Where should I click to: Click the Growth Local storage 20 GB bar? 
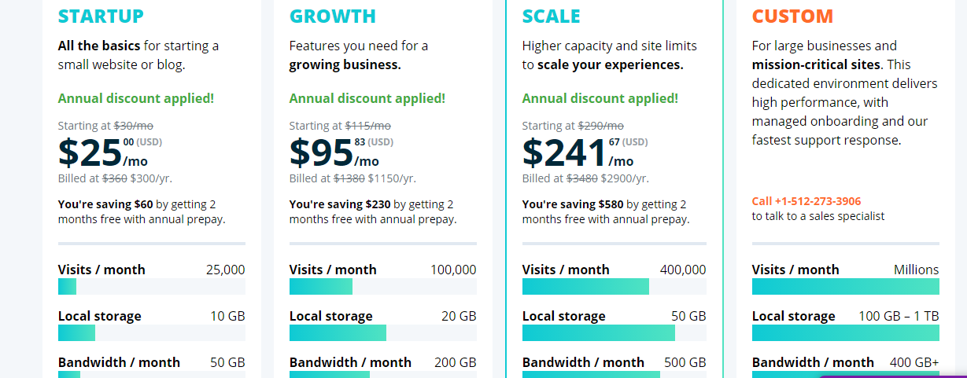pyautogui.click(x=383, y=332)
